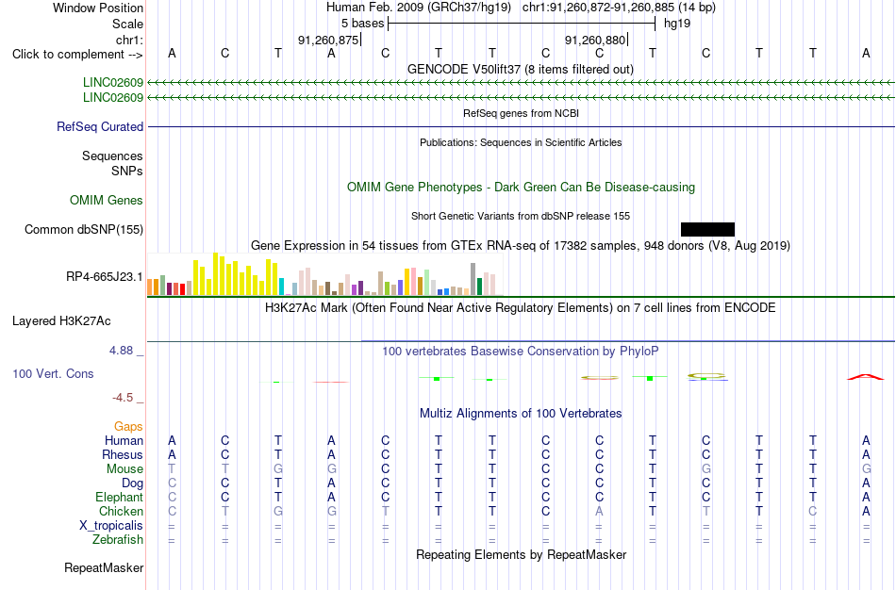896x590 pixels.
Task: Click the 91,260,875 coordinate marker
Action: 328,40
